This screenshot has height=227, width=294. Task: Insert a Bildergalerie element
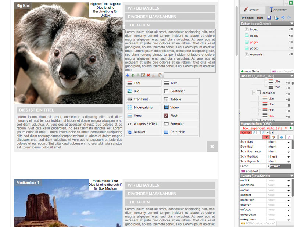point(143,108)
